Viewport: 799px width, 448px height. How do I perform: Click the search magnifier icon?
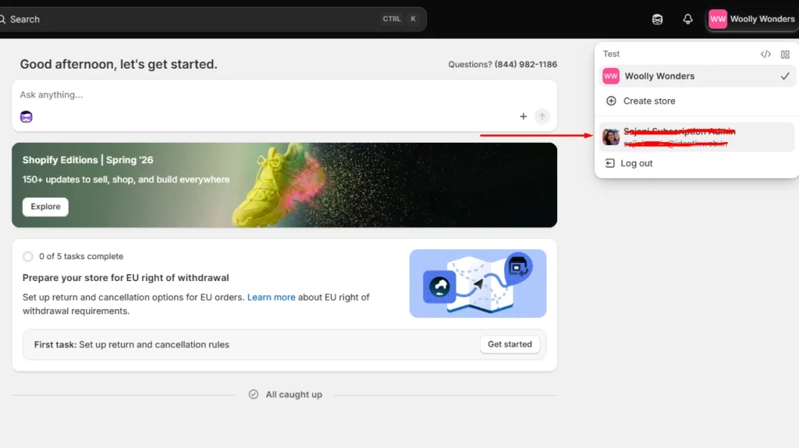[x=2, y=20]
